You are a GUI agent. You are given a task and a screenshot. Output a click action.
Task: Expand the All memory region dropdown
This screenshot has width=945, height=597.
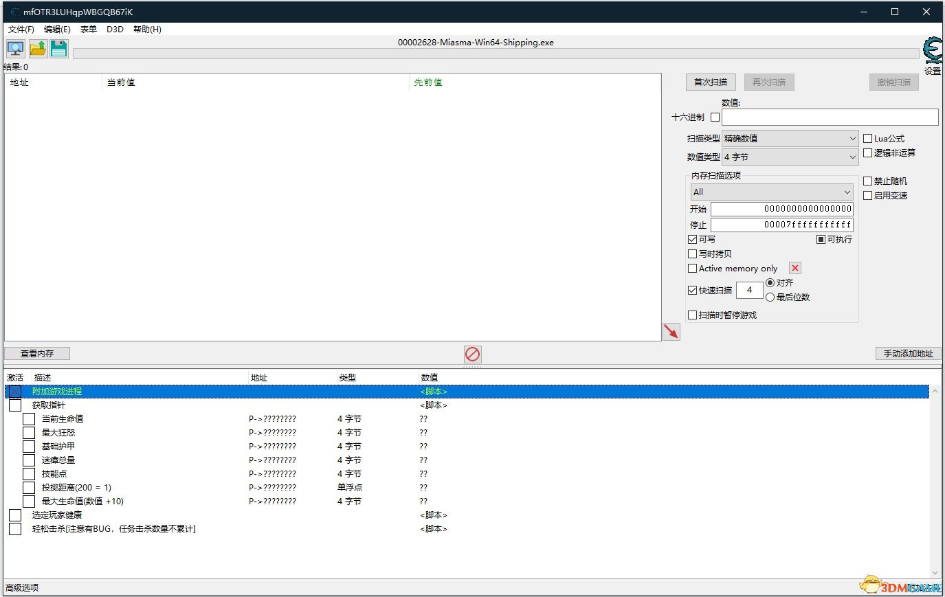772,192
